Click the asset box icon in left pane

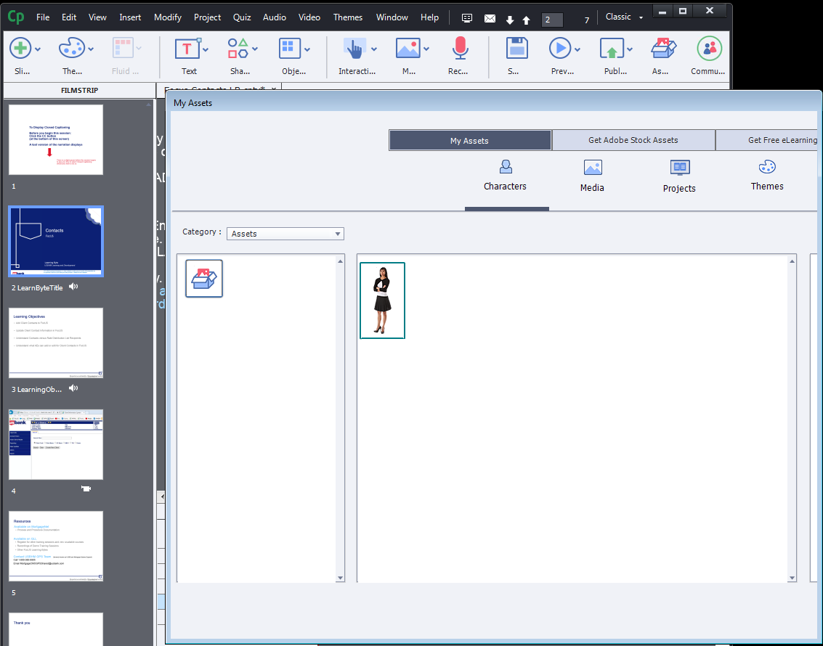[x=204, y=279]
